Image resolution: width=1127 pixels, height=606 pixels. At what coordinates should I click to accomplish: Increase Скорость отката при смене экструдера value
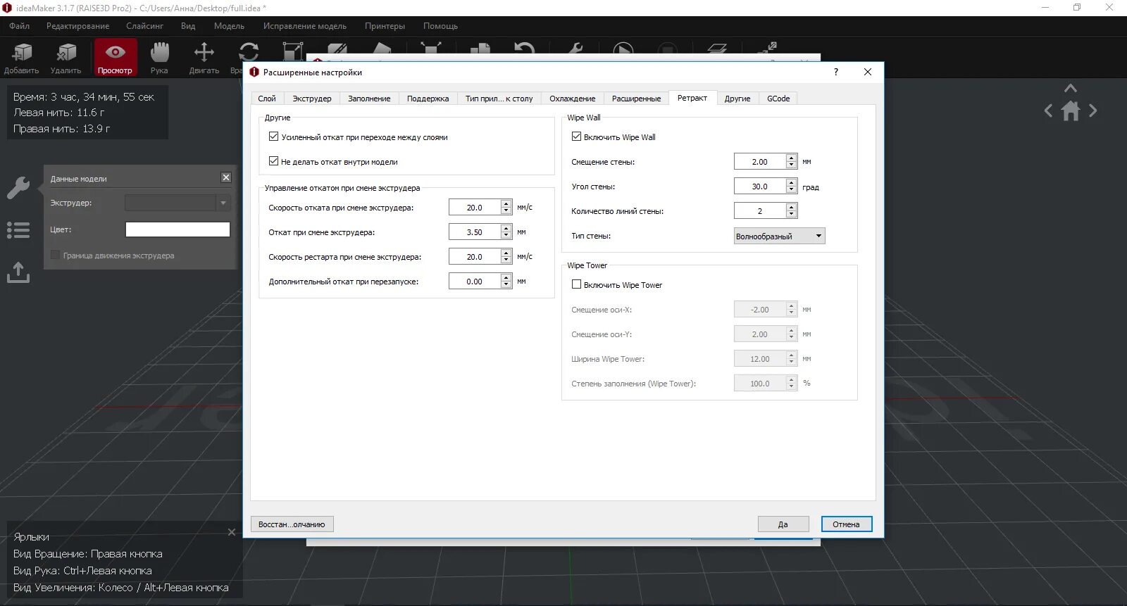pyautogui.click(x=506, y=204)
